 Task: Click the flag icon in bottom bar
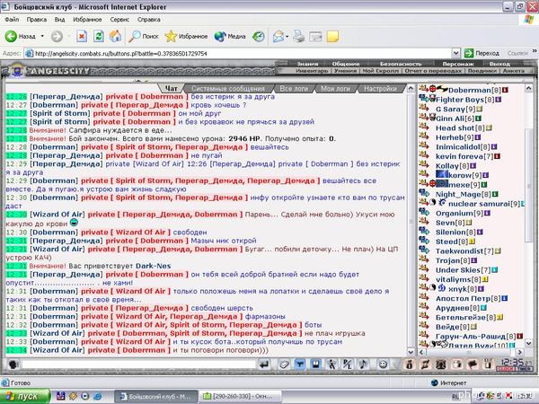click(x=473, y=364)
